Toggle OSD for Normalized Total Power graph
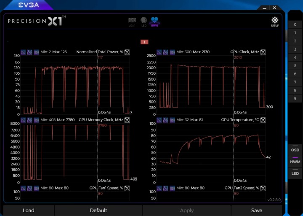This screenshot has height=216, width=303. tap(23, 52)
